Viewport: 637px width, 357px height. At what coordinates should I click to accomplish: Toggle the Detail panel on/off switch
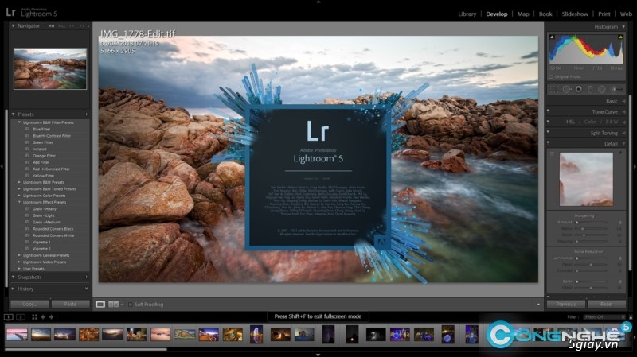[x=548, y=142]
